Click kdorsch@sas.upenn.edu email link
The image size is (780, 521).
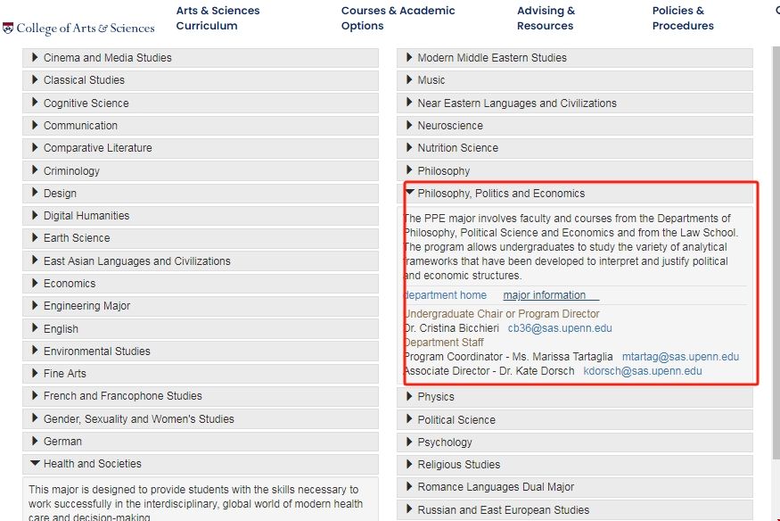(x=642, y=371)
